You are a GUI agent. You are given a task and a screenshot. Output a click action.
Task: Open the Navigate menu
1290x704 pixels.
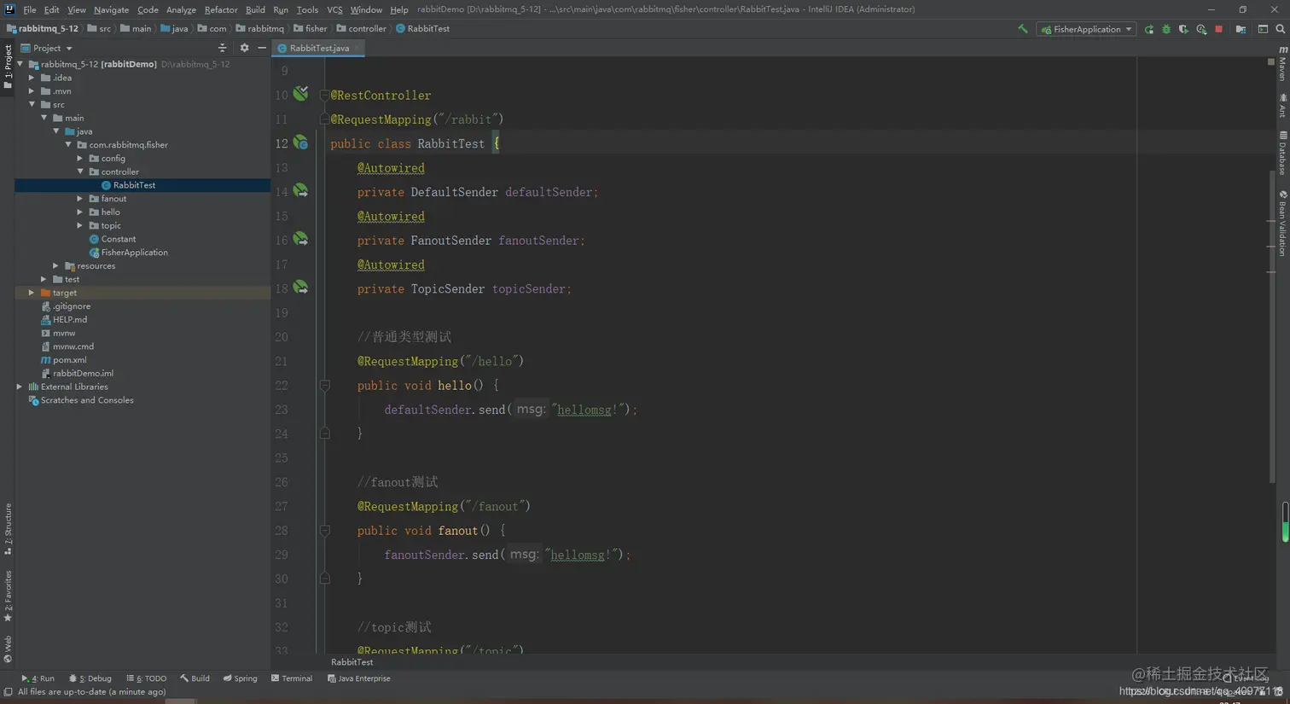(x=111, y=9)
